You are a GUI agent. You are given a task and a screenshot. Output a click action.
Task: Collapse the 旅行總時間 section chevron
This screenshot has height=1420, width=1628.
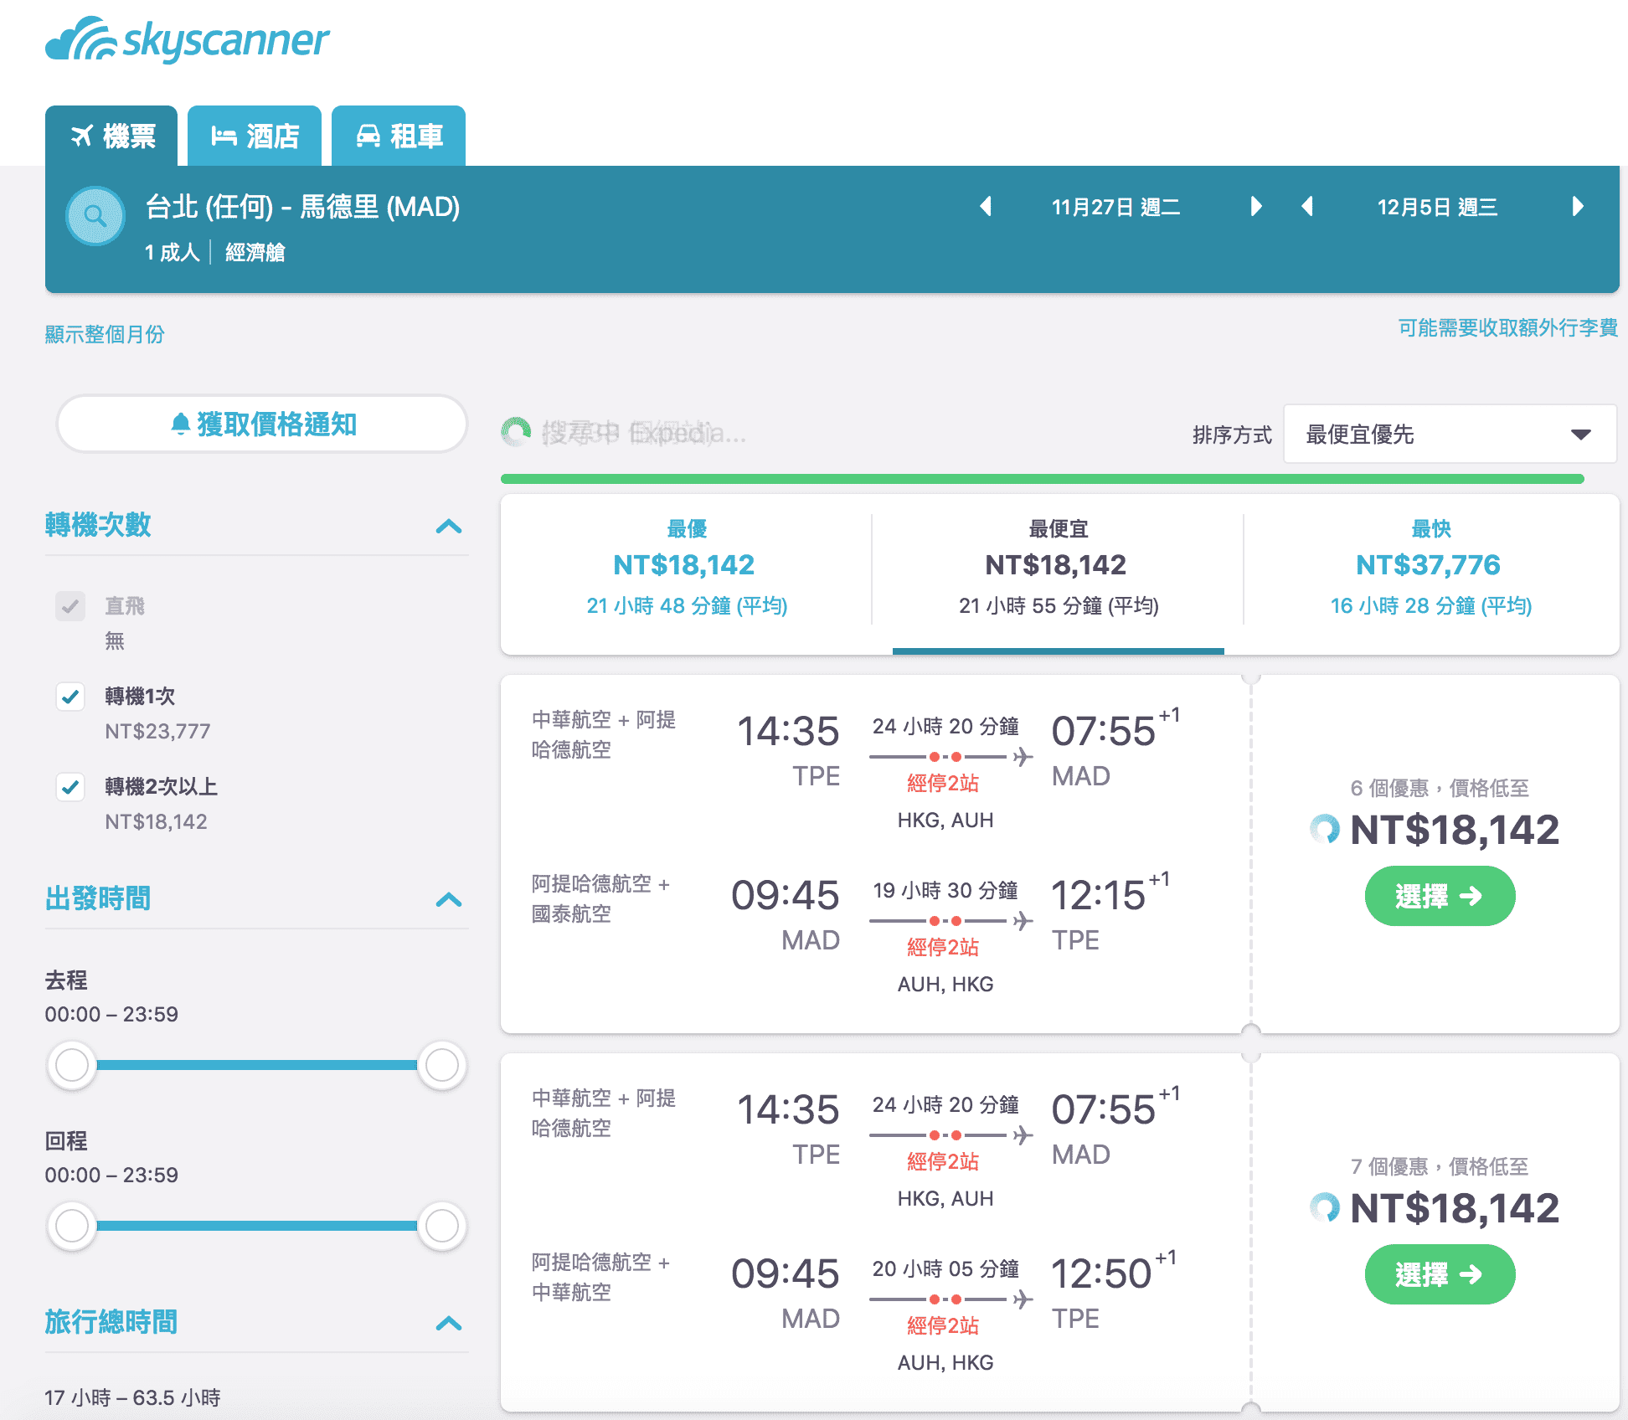click(x=449, y=1323)
